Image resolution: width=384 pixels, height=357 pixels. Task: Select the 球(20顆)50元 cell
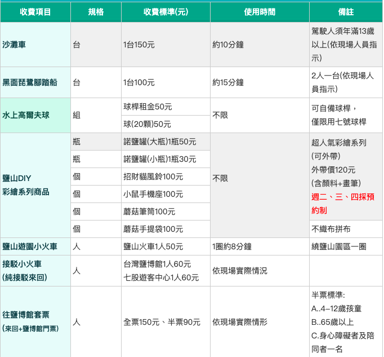coord(166,124)
